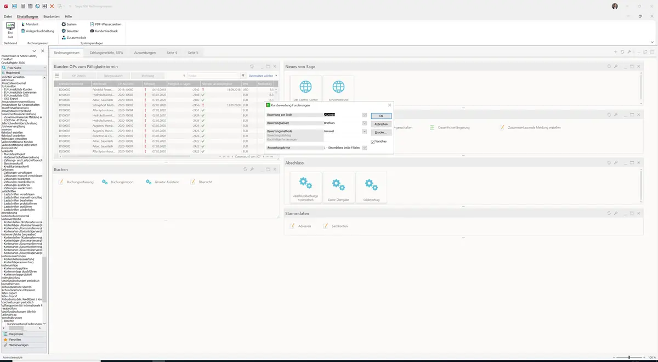Screen dimensions: 658x362
Task: Open the Hilfe menu
Action: [x=69, y=16]
